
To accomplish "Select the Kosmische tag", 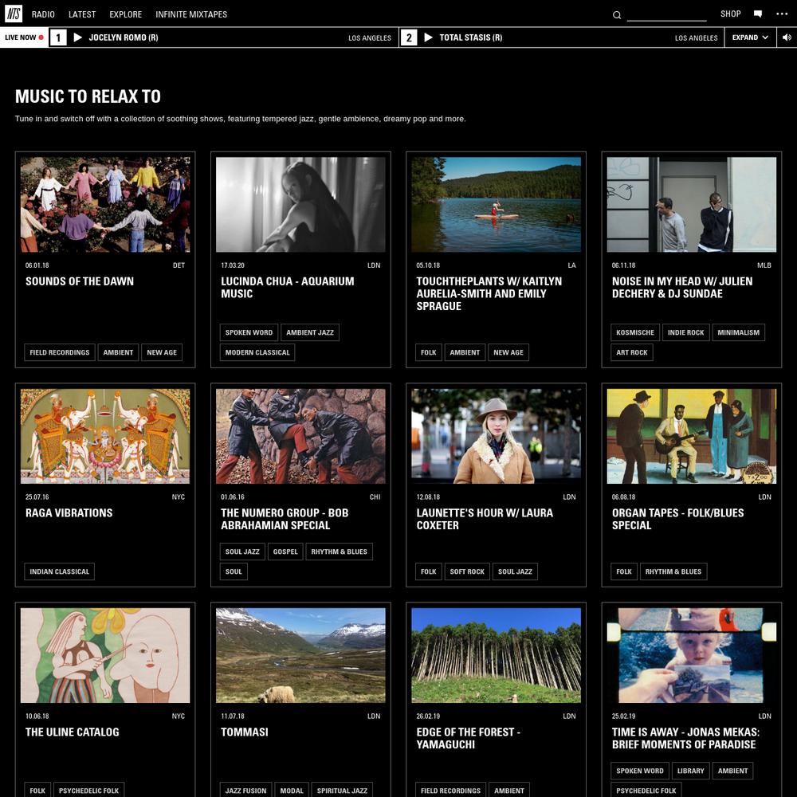I will (x=635, y=332).
